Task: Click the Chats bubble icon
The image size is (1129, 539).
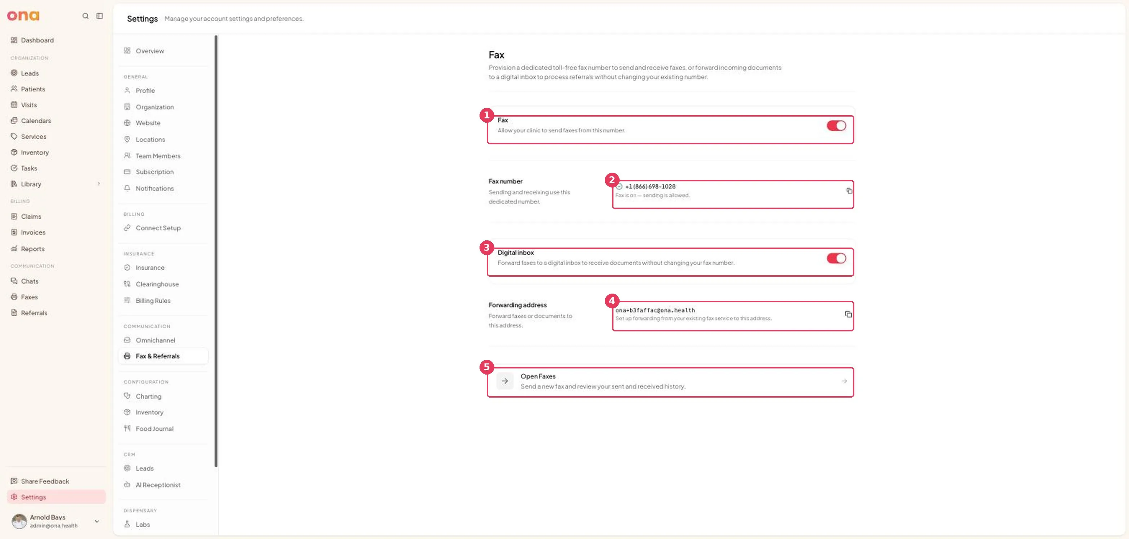Action: click(x=14, y=281)
